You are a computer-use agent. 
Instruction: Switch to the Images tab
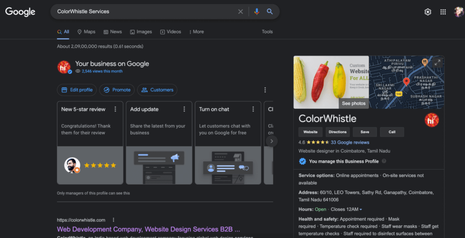click(141, 32)
